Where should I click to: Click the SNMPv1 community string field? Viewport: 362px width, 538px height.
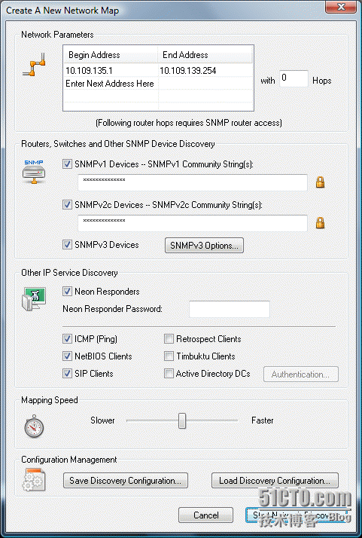click(193, 182)
